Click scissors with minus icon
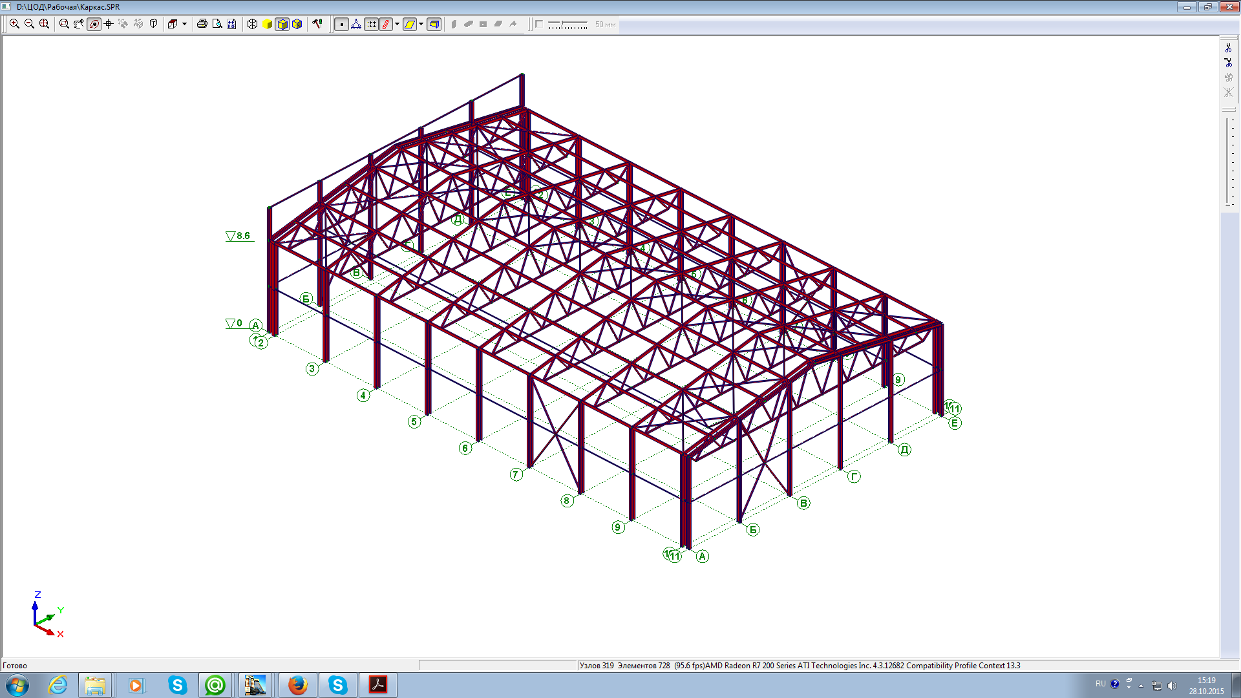The image size is (1241, 698). tap(1228, 63)
